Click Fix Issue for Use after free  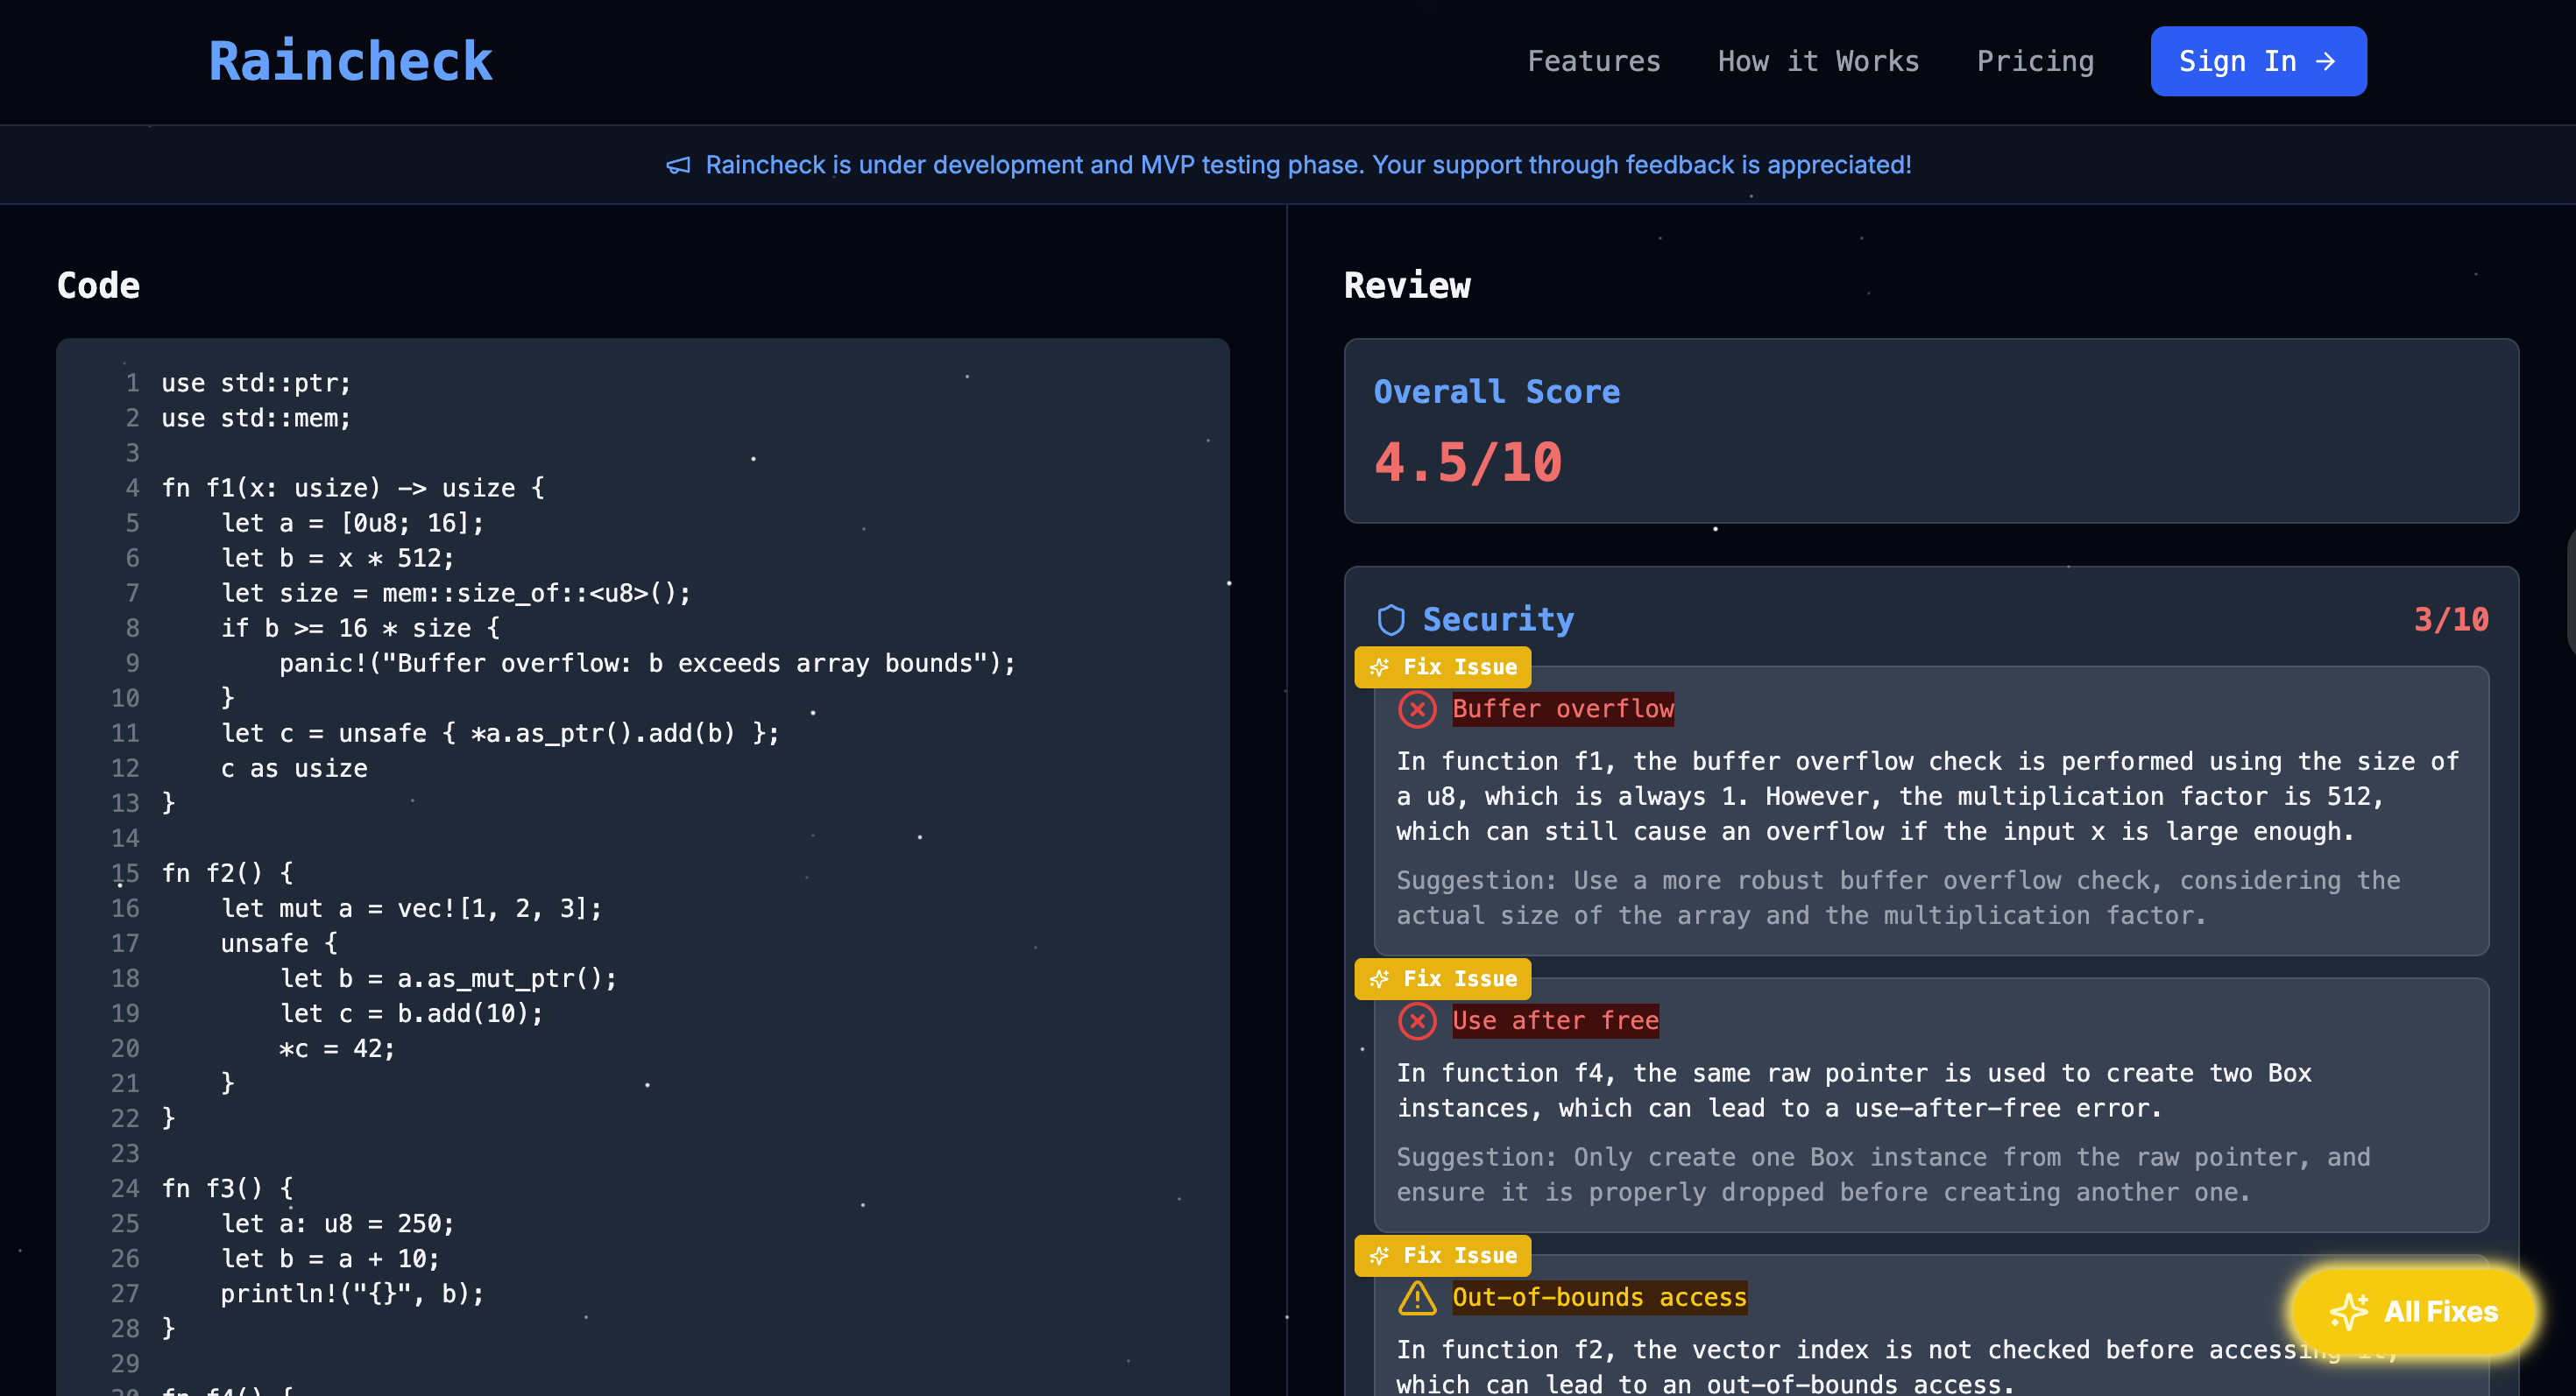(1442, 978)
